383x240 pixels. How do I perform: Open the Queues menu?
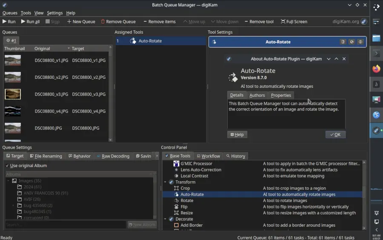pyautogui.click(x=10, y=13)
